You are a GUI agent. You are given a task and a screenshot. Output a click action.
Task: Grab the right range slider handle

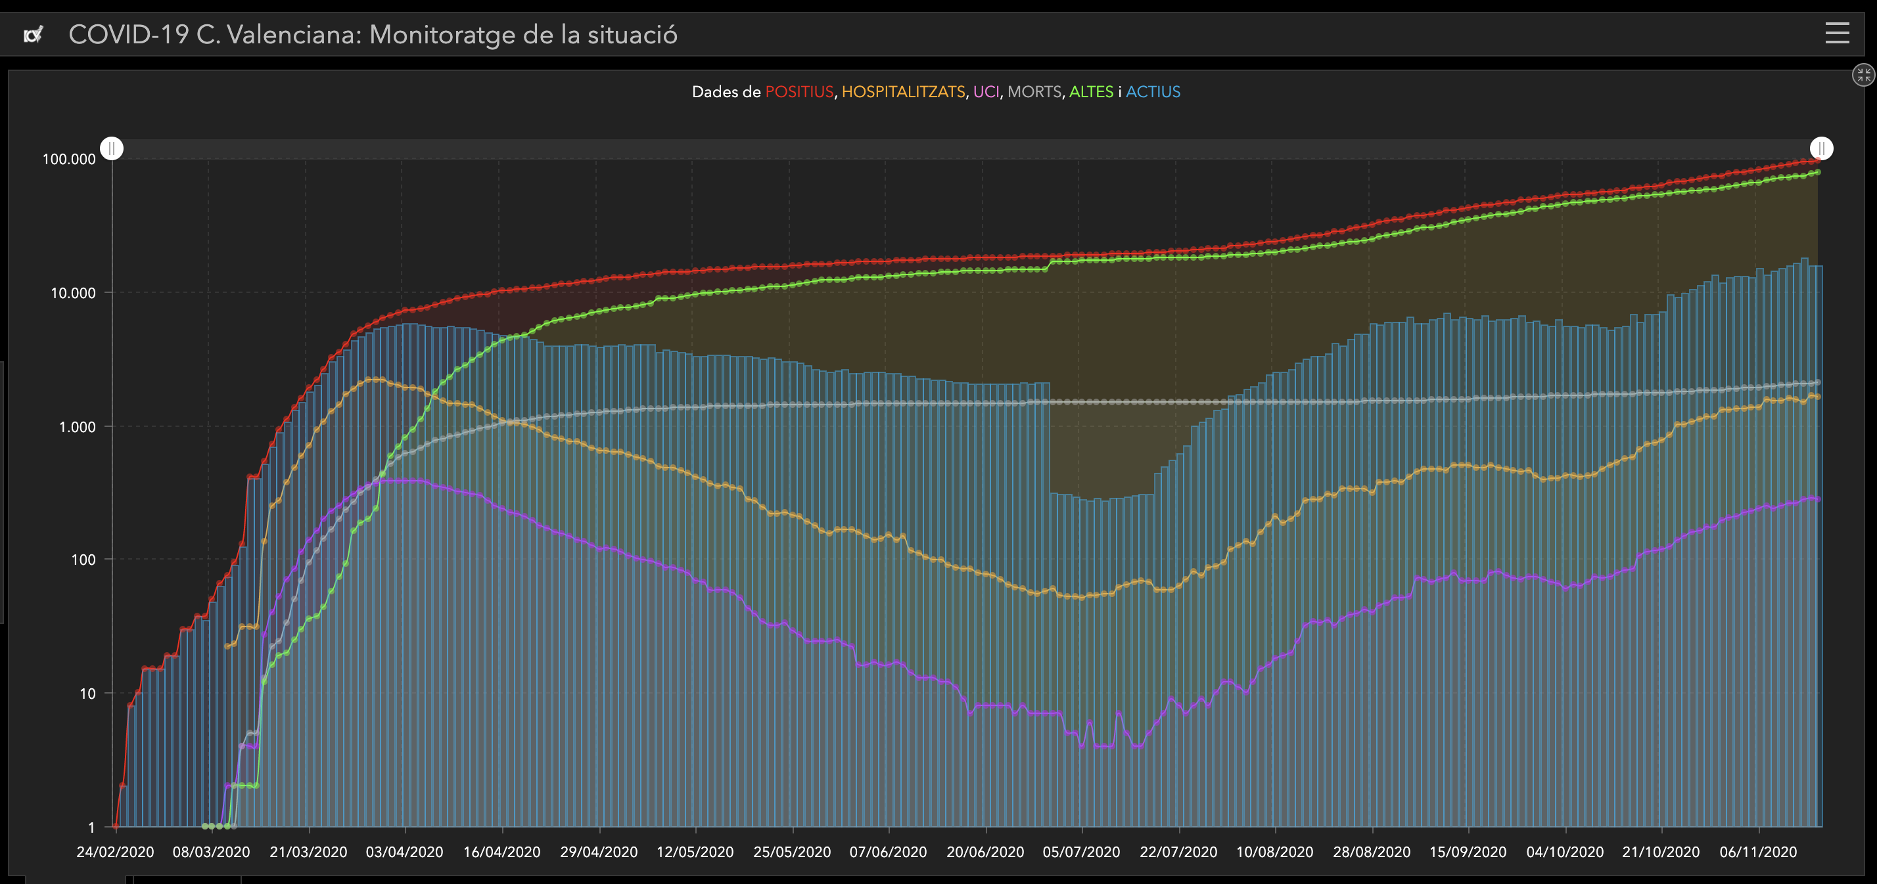1821,148
